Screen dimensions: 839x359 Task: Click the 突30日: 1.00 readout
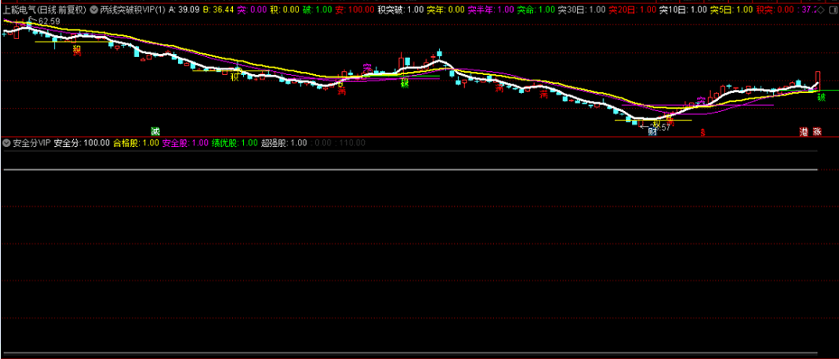[582, 10]
